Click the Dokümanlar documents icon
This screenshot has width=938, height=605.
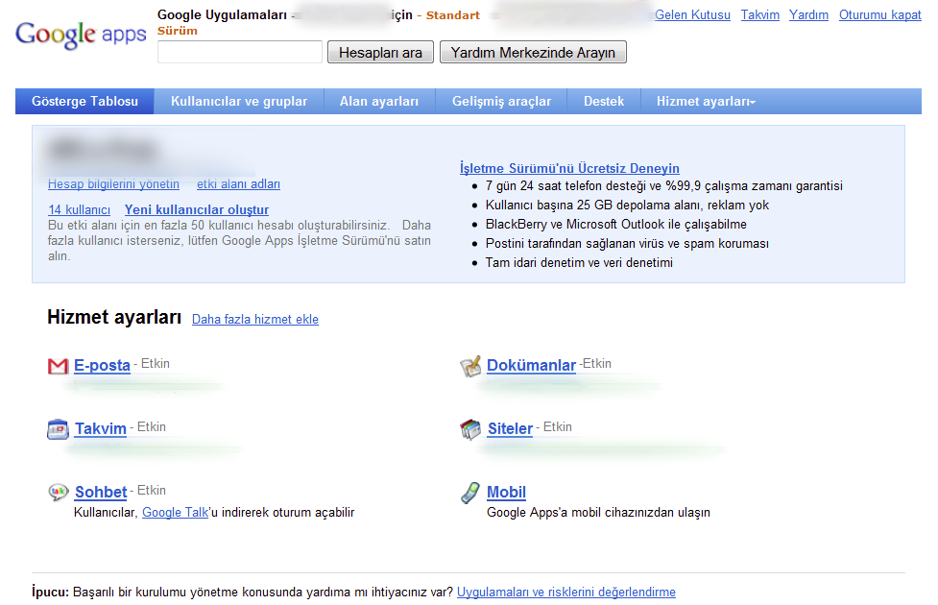[470, 366]
